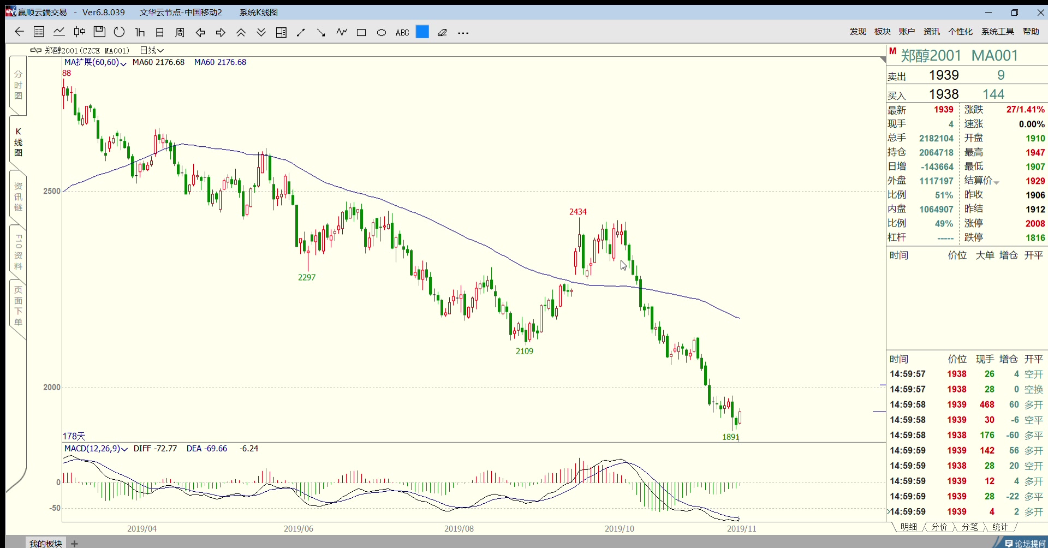This screenshot has height=548, width=1048.
Task: Open the quote list icon
Action: (x=39, y=32)
